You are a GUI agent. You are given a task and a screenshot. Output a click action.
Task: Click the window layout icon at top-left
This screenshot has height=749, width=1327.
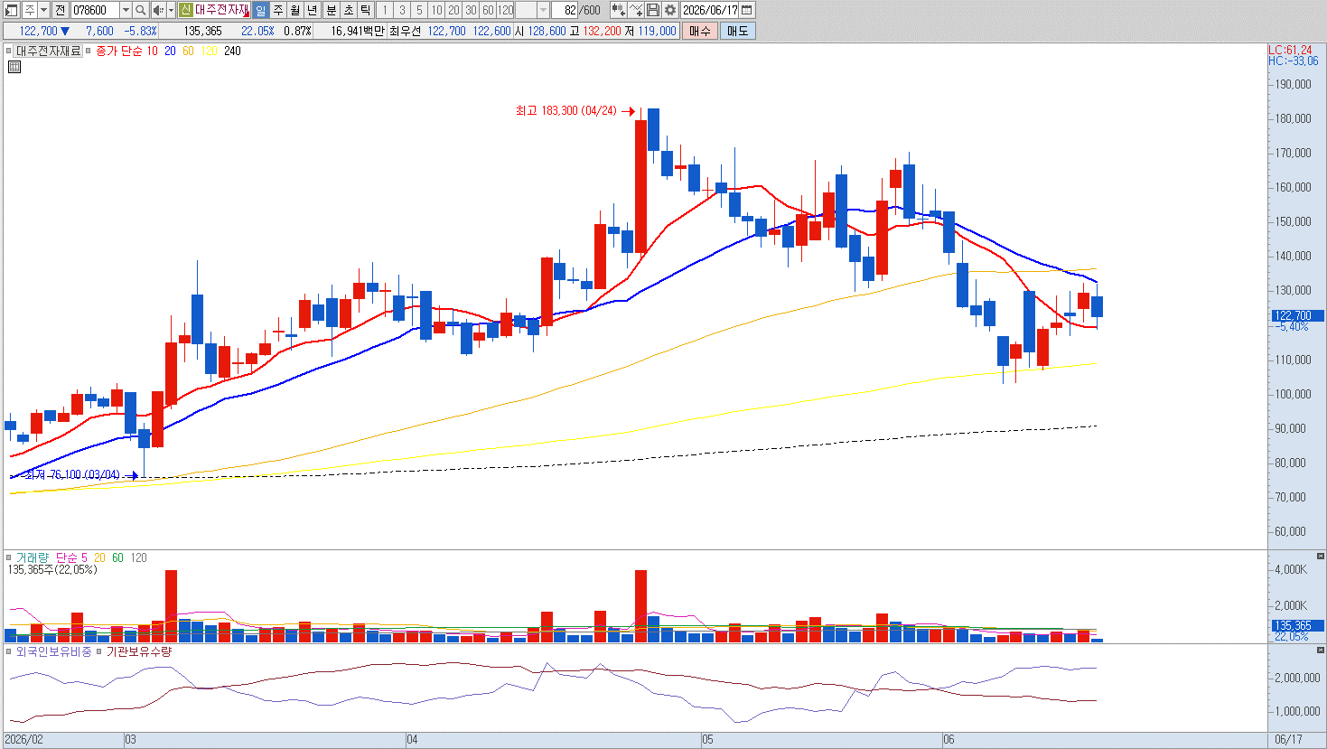(11, 10)
